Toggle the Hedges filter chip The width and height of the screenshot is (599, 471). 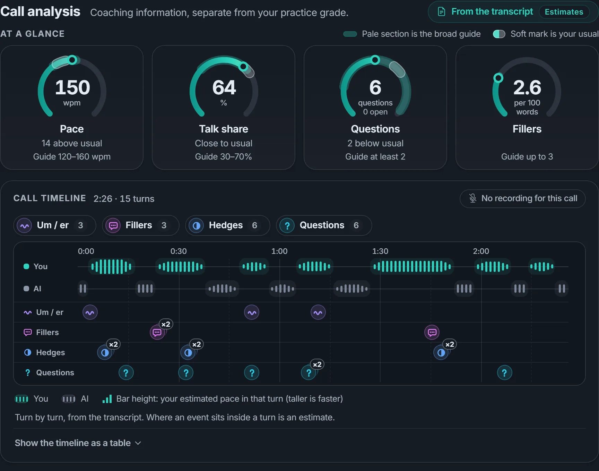point(228,225)
